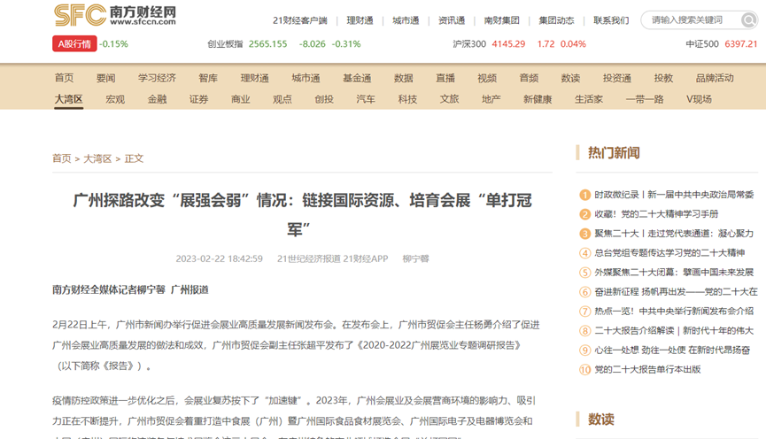The image size is (766, 439).
Task: Open 联系我们 in the top bar
Action: 611,20
